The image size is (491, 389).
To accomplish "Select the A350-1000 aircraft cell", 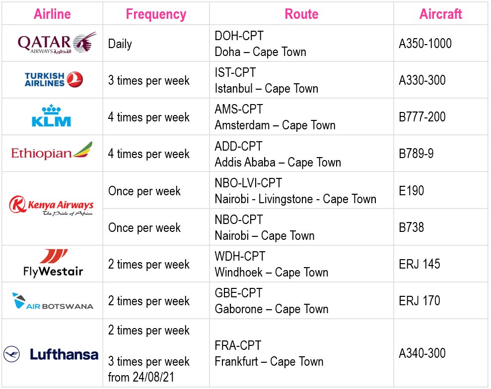I will 440,43.
